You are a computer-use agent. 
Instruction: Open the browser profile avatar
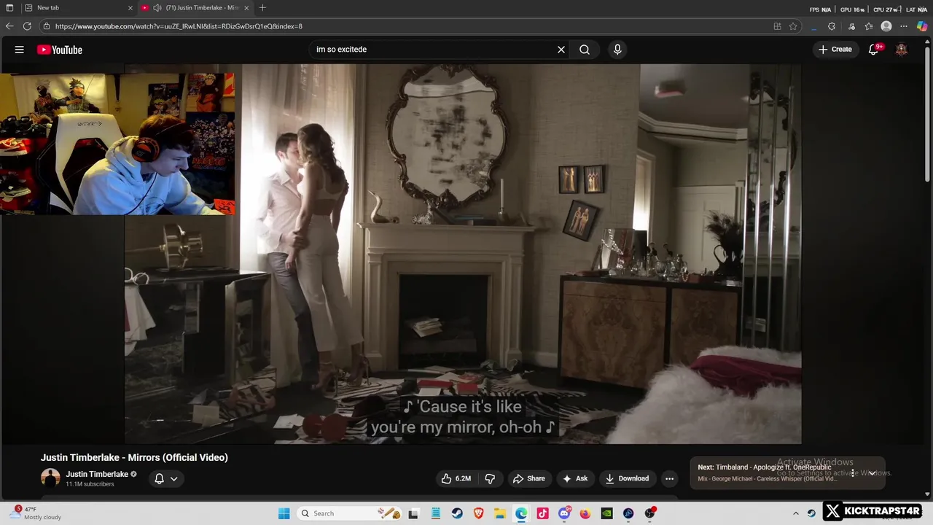(x=886, y=26)
